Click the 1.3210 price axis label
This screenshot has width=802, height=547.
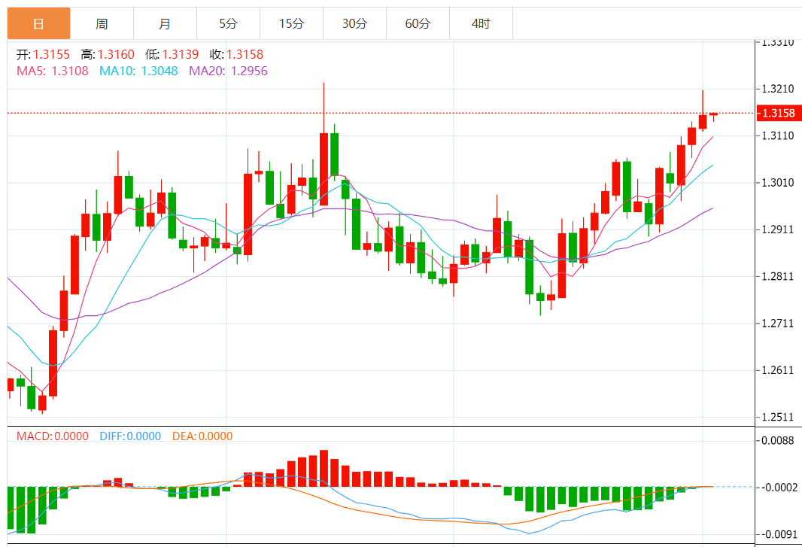pos(777,89)
